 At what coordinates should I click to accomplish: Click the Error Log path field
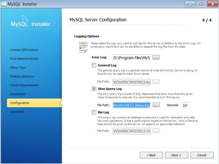132,58
